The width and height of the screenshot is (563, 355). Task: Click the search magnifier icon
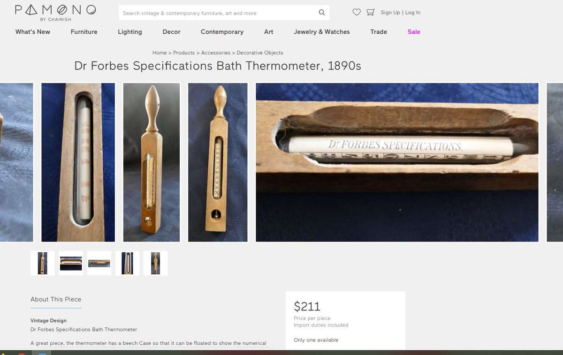[322, 13]
